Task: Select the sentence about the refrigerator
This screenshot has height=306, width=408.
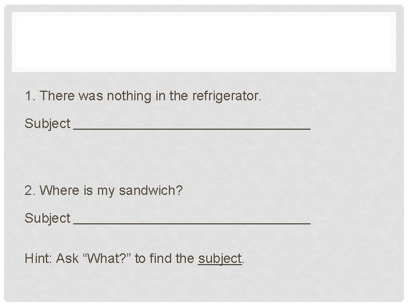Action: click(x=143, y=96)
